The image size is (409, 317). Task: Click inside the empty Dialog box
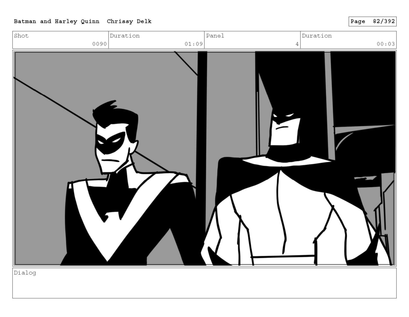204,283
